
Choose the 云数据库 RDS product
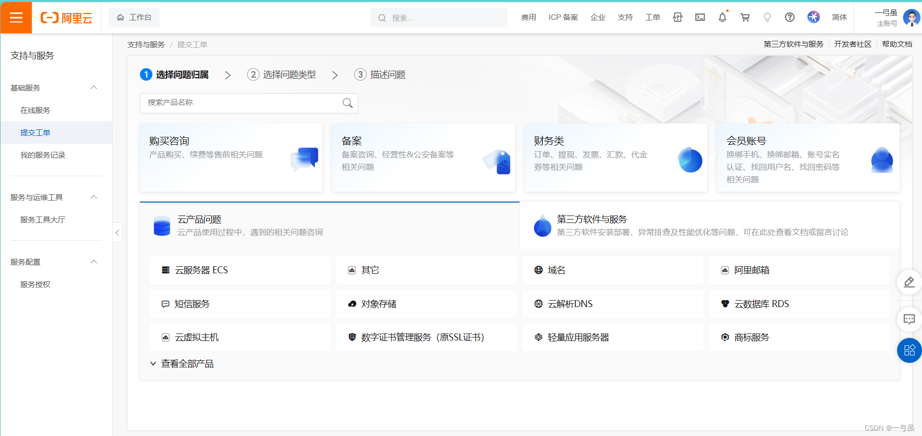coord(799,304)
